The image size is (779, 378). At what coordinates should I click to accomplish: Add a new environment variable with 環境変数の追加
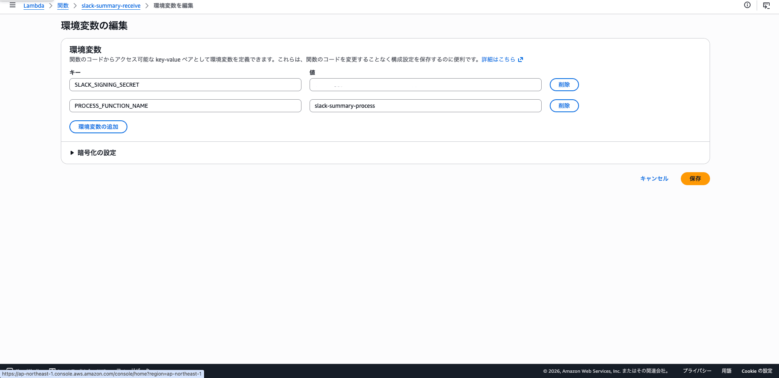pos(98,127)
